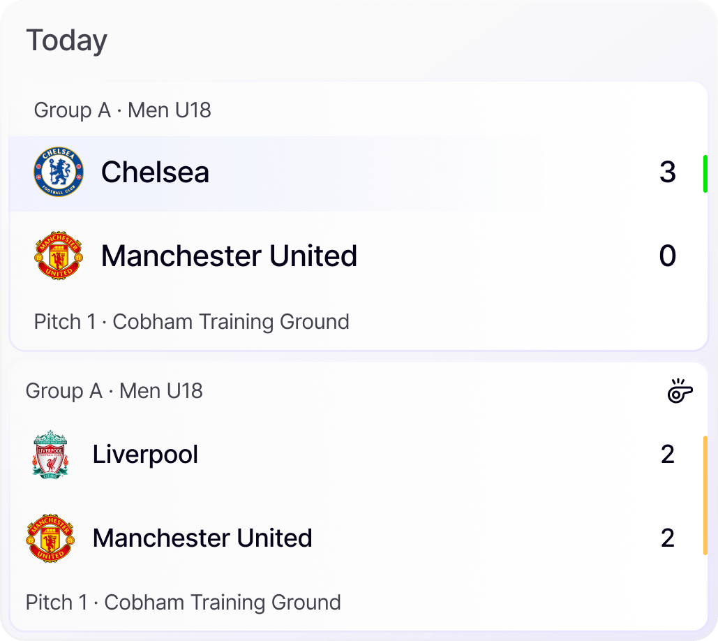Select the Today heading
This screenshot has height=641, width=718.
[67, 40]
